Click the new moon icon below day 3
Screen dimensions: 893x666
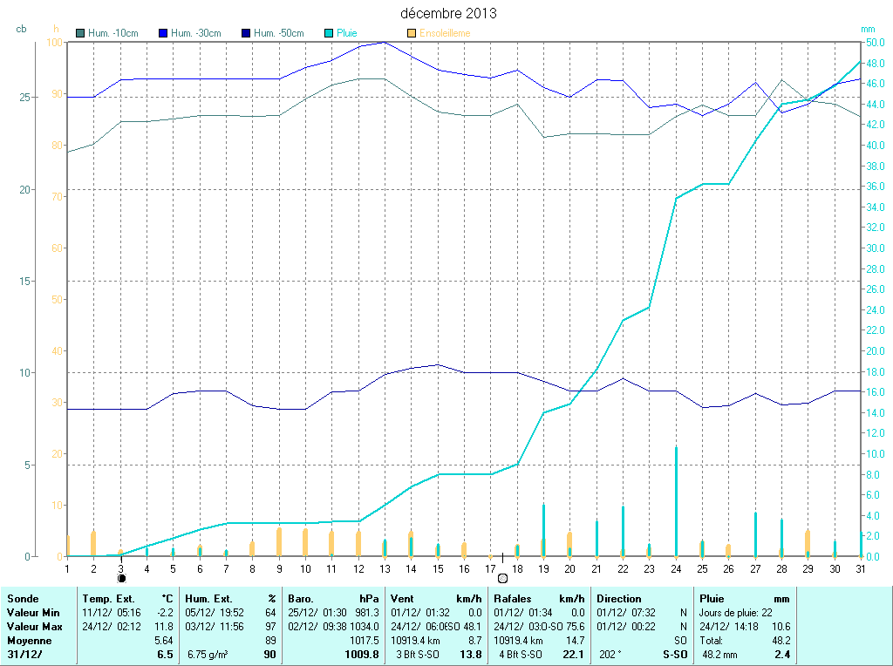pyautogui.click(x=121, y=578)
